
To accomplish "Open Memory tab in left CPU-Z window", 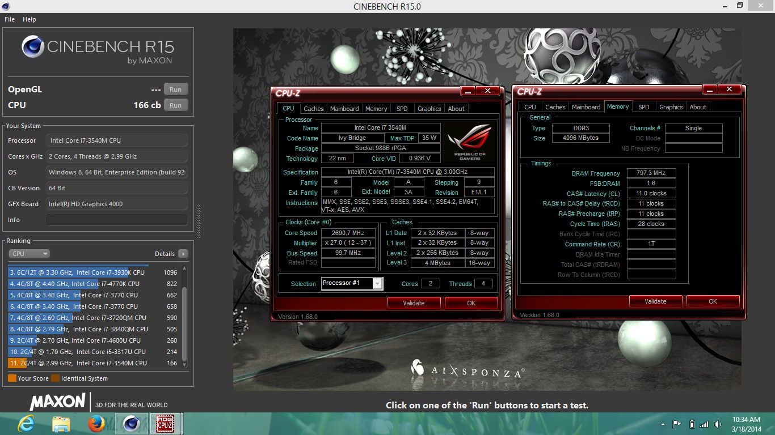I will click(376, 109).
